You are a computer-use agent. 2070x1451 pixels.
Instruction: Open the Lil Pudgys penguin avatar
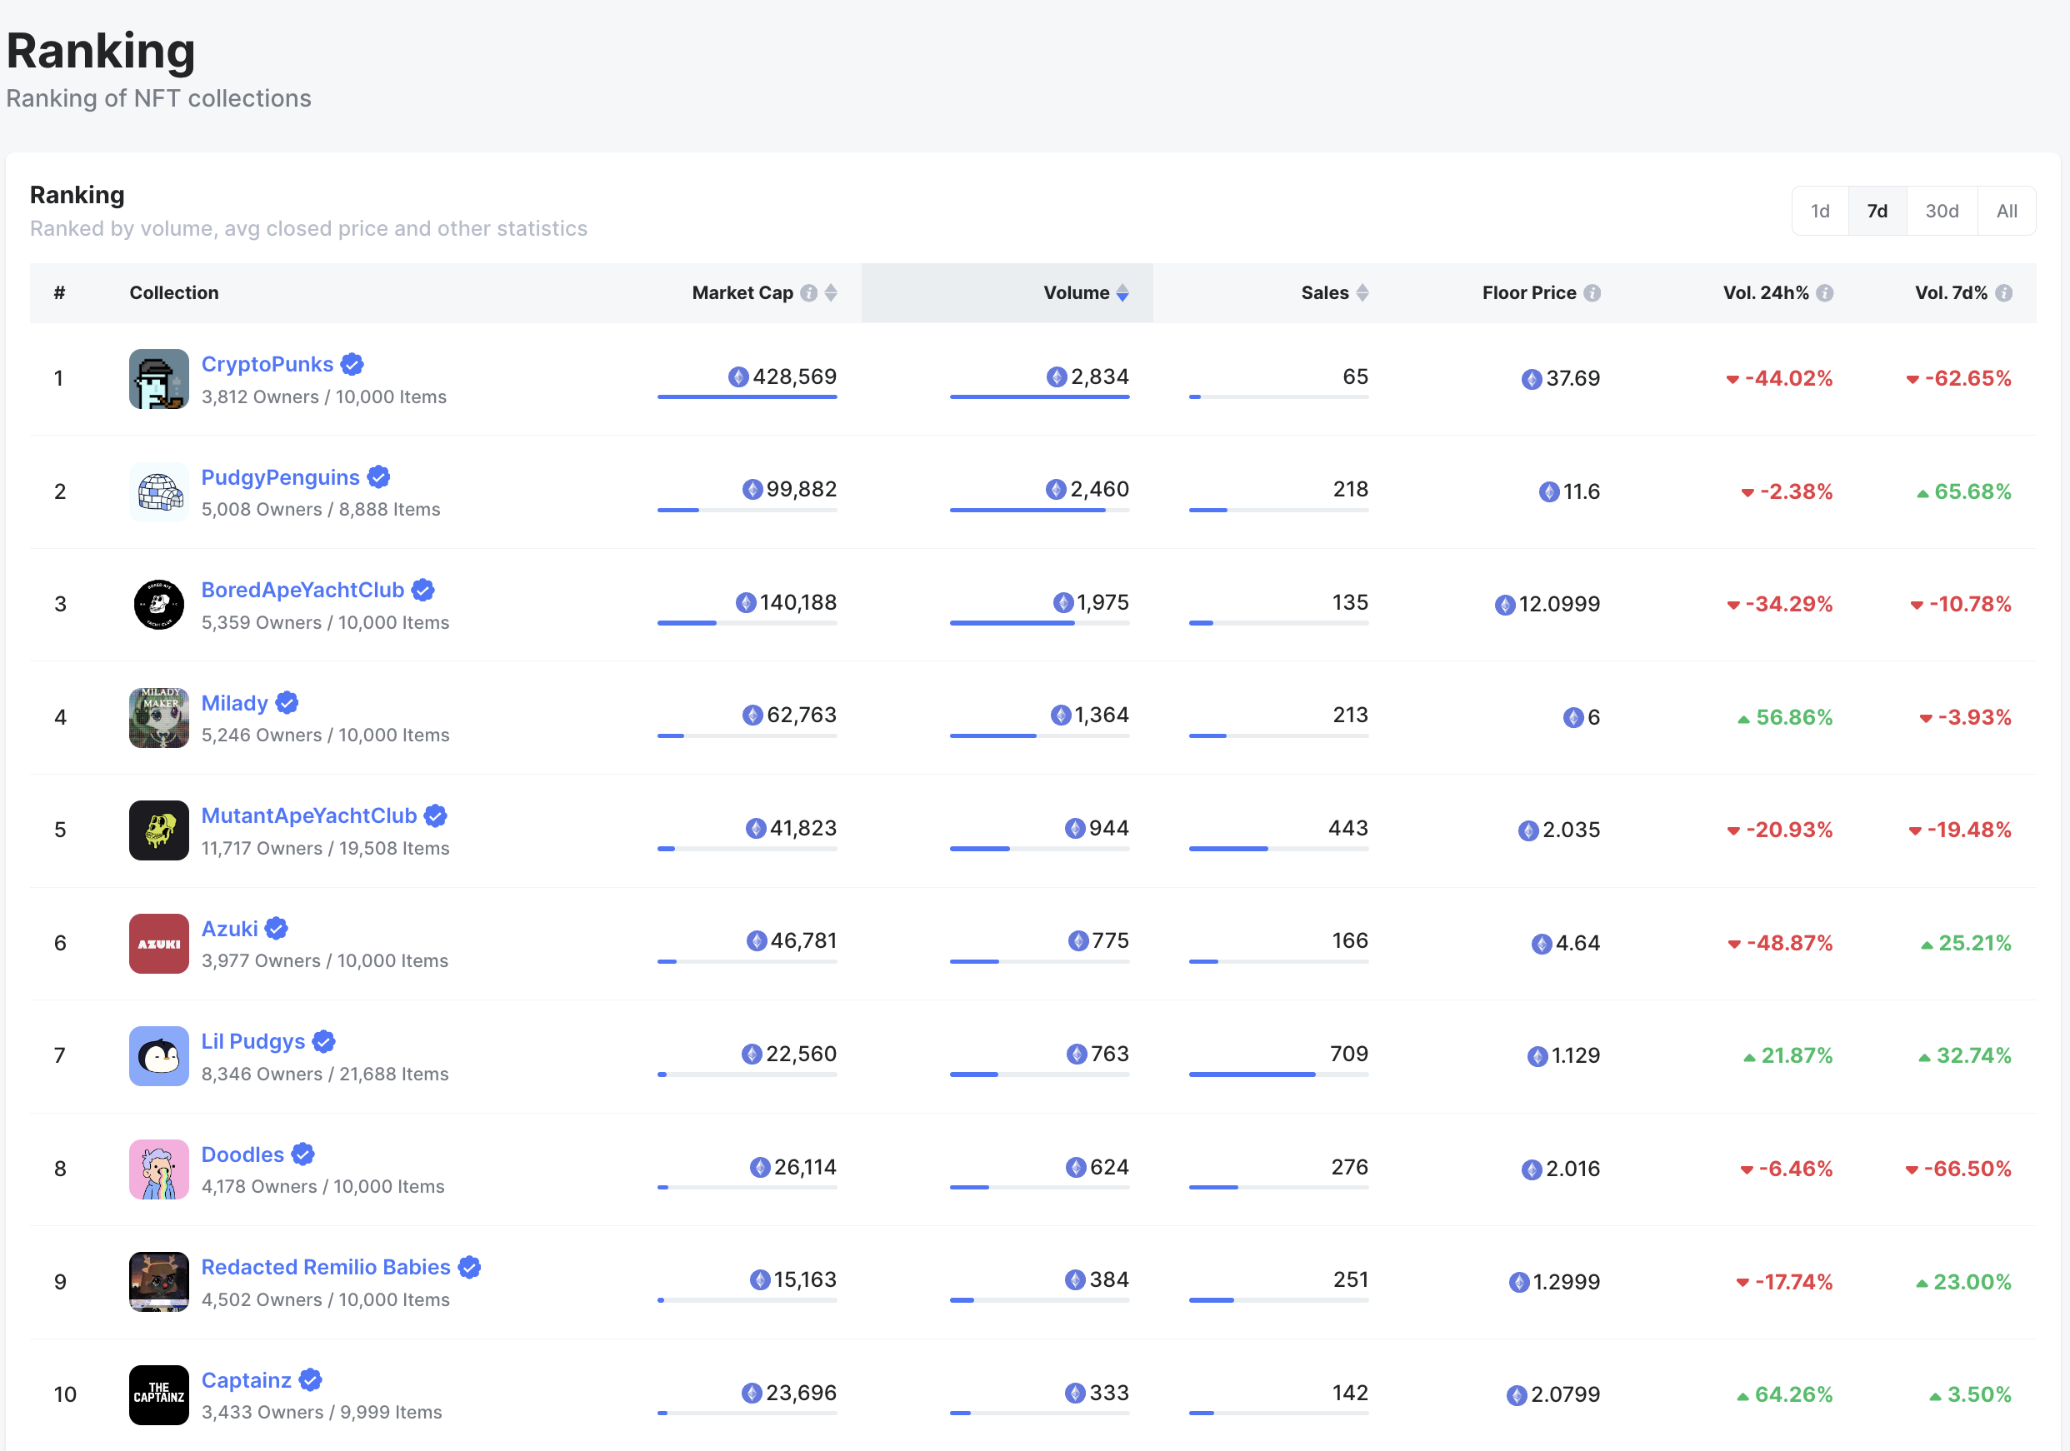(158, 1056)
